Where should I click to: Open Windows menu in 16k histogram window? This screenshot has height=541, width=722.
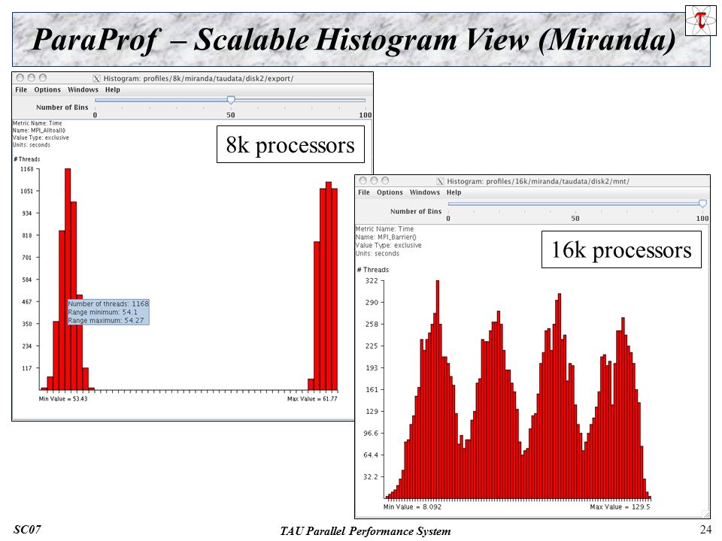[x=424, y=192]
